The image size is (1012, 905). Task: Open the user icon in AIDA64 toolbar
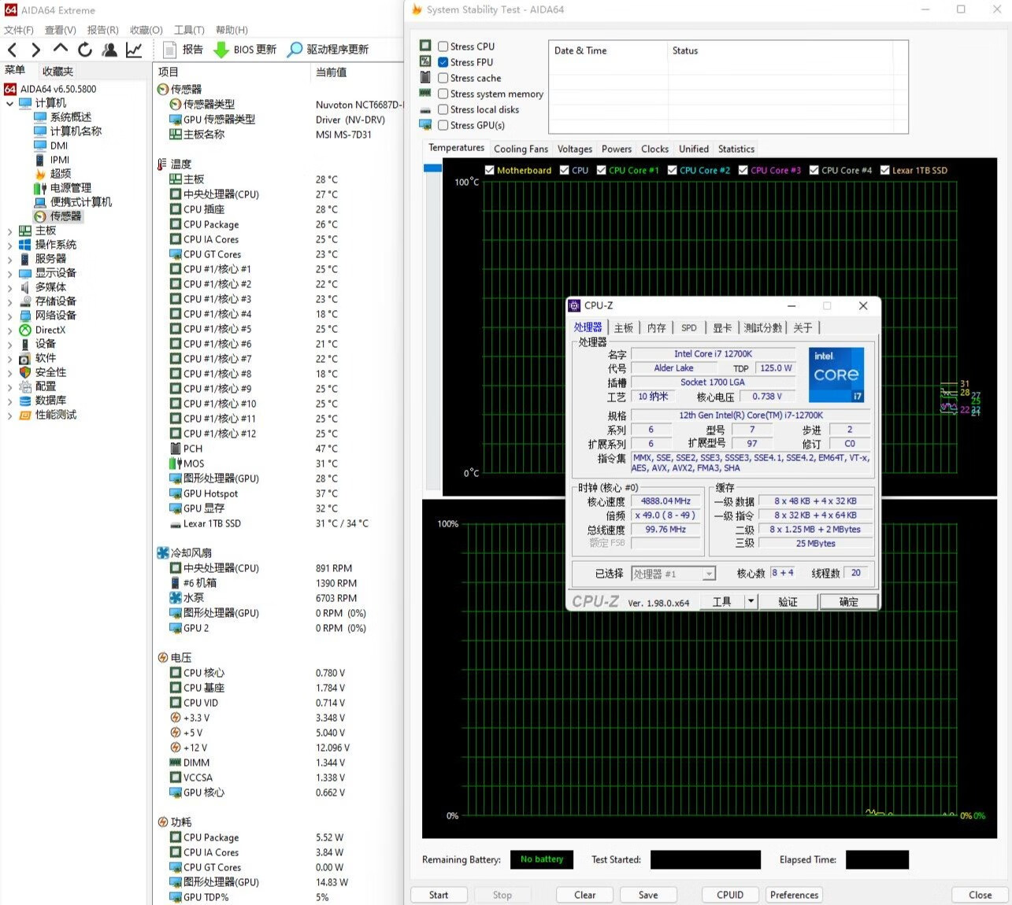[x=109, y=50]
